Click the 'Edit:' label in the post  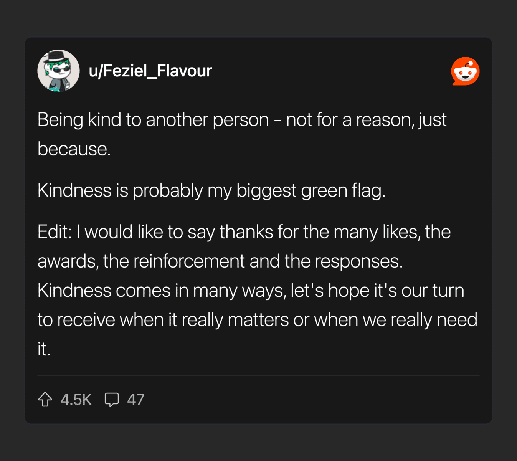(55, 232)
